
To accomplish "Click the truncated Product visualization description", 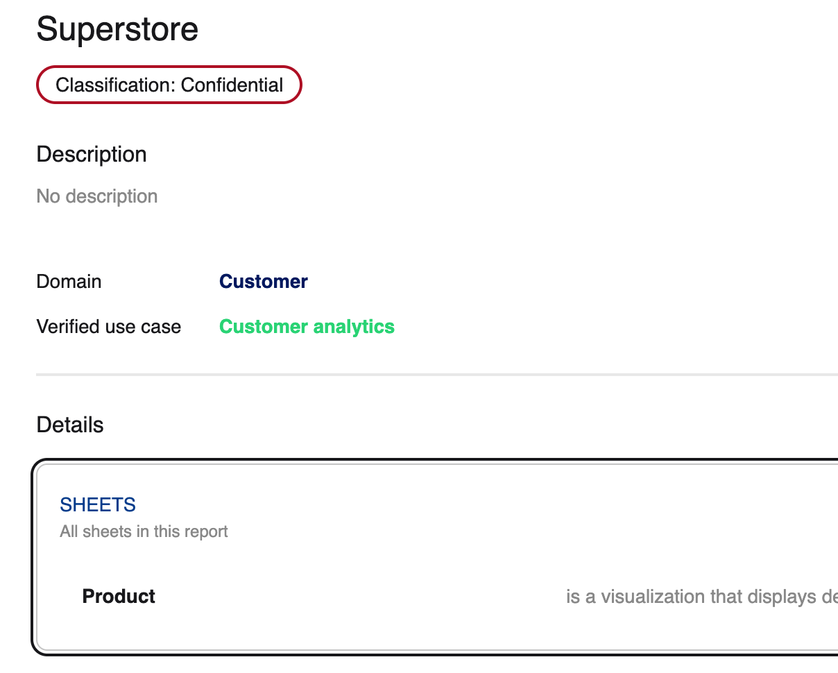I will tap(701, 597).
